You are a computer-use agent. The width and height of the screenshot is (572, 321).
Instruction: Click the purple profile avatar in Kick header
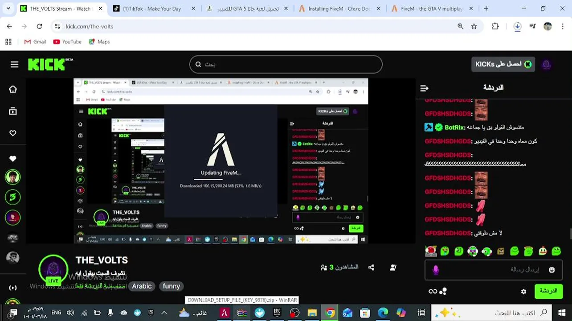pyautogui.click(x=546, y=64)
